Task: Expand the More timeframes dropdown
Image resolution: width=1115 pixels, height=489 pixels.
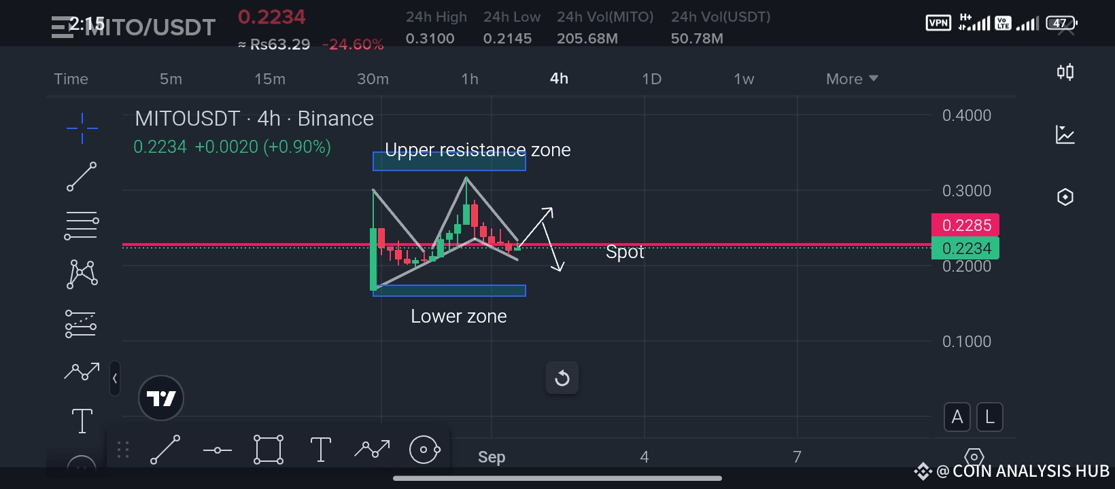Action: click(x=852, y=79)
